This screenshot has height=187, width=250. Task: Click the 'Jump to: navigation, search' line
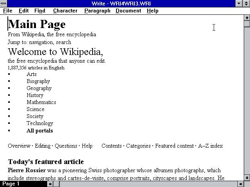click(39, 42)
